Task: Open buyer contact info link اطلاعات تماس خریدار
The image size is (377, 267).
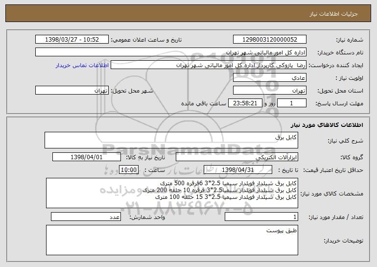Action: click(82, 65)
